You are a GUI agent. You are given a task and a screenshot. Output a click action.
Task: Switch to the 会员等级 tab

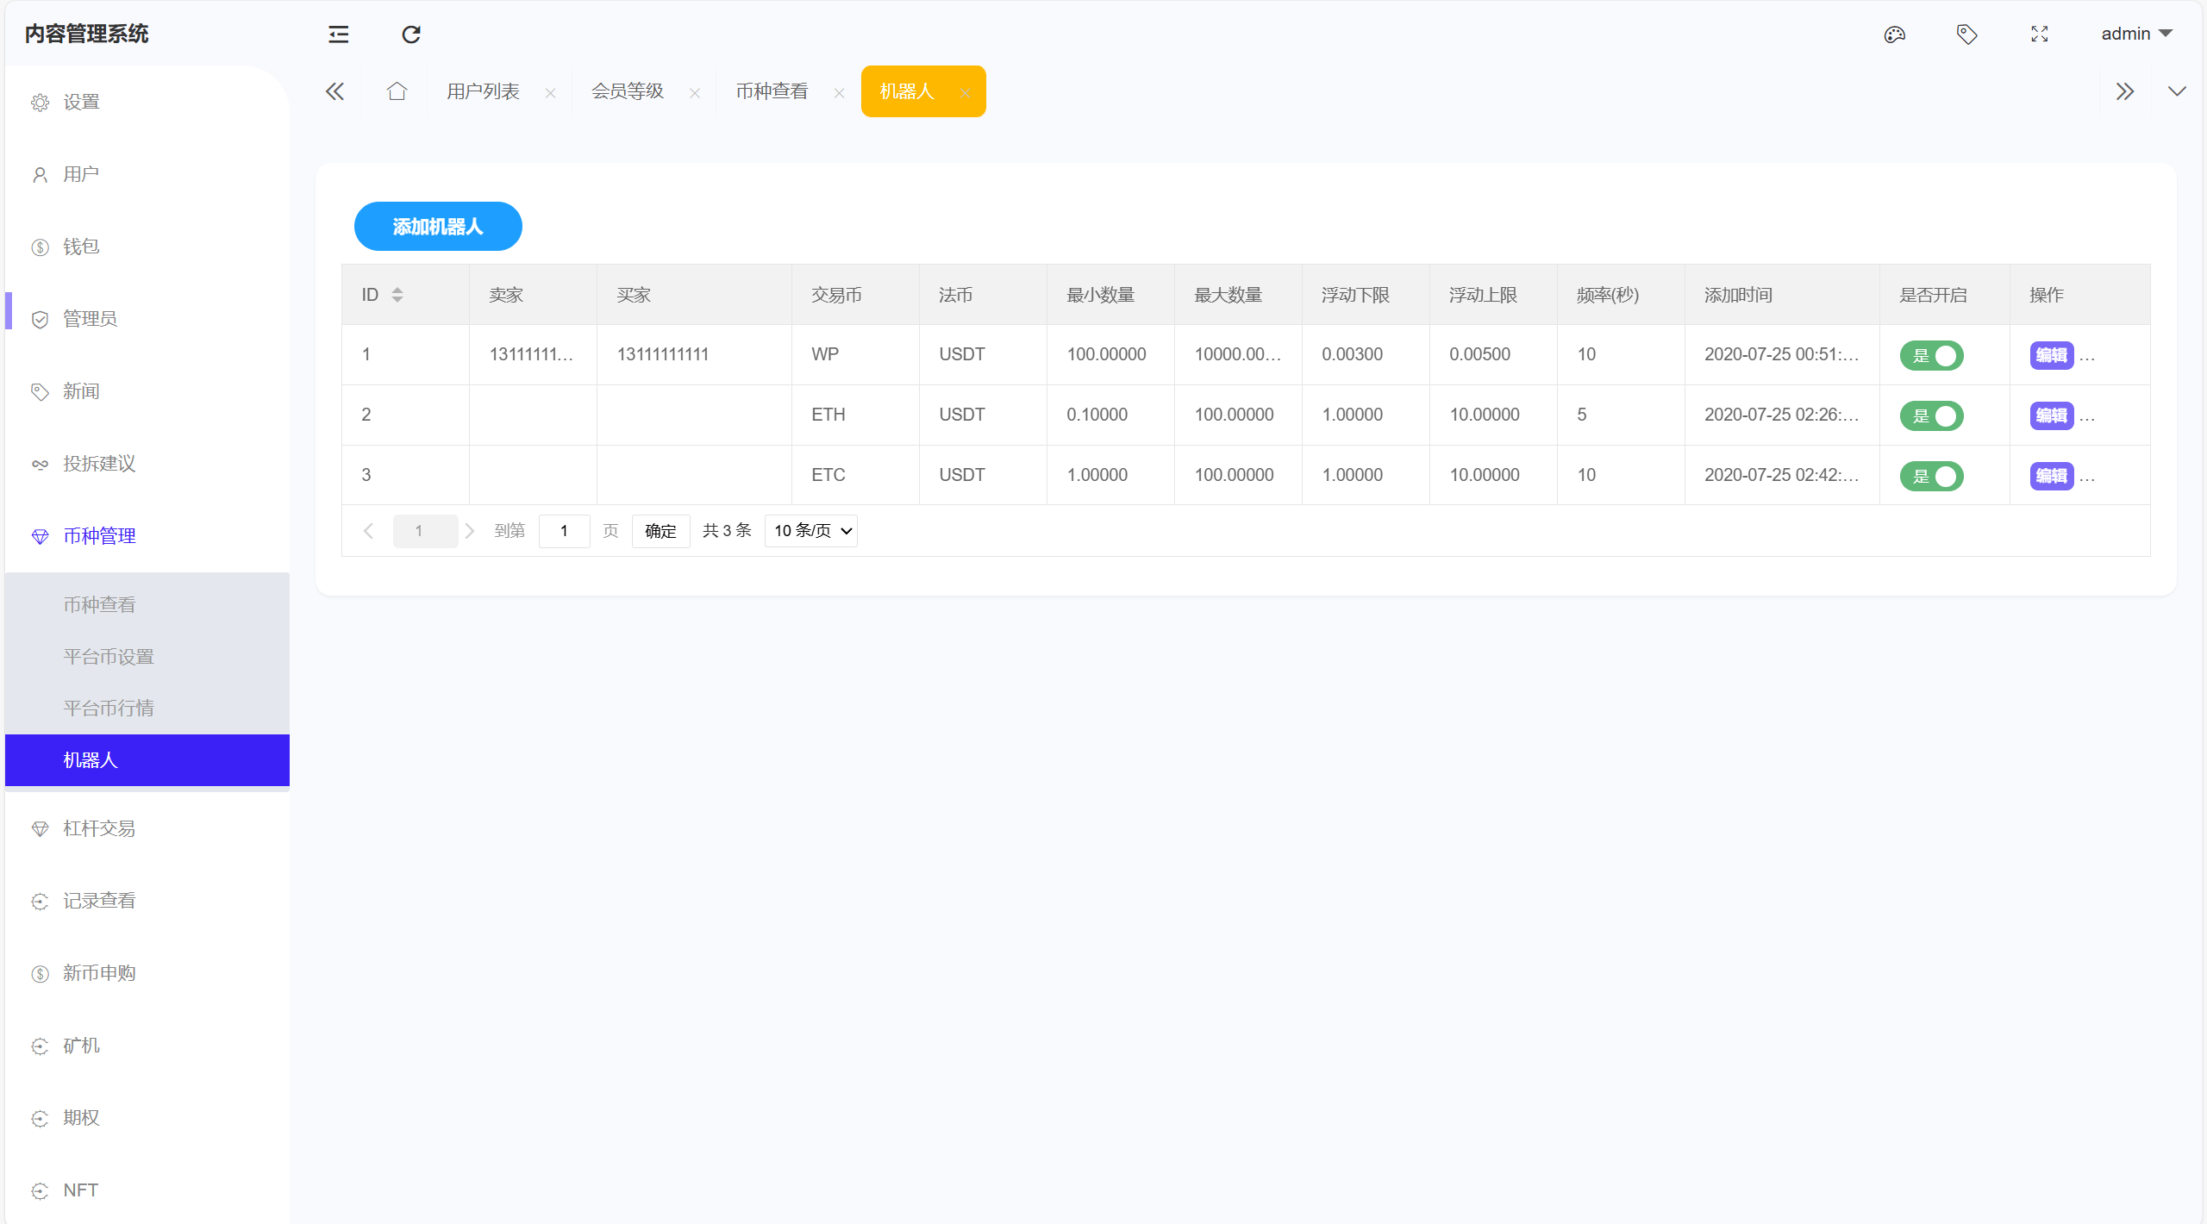pos(628,91)
